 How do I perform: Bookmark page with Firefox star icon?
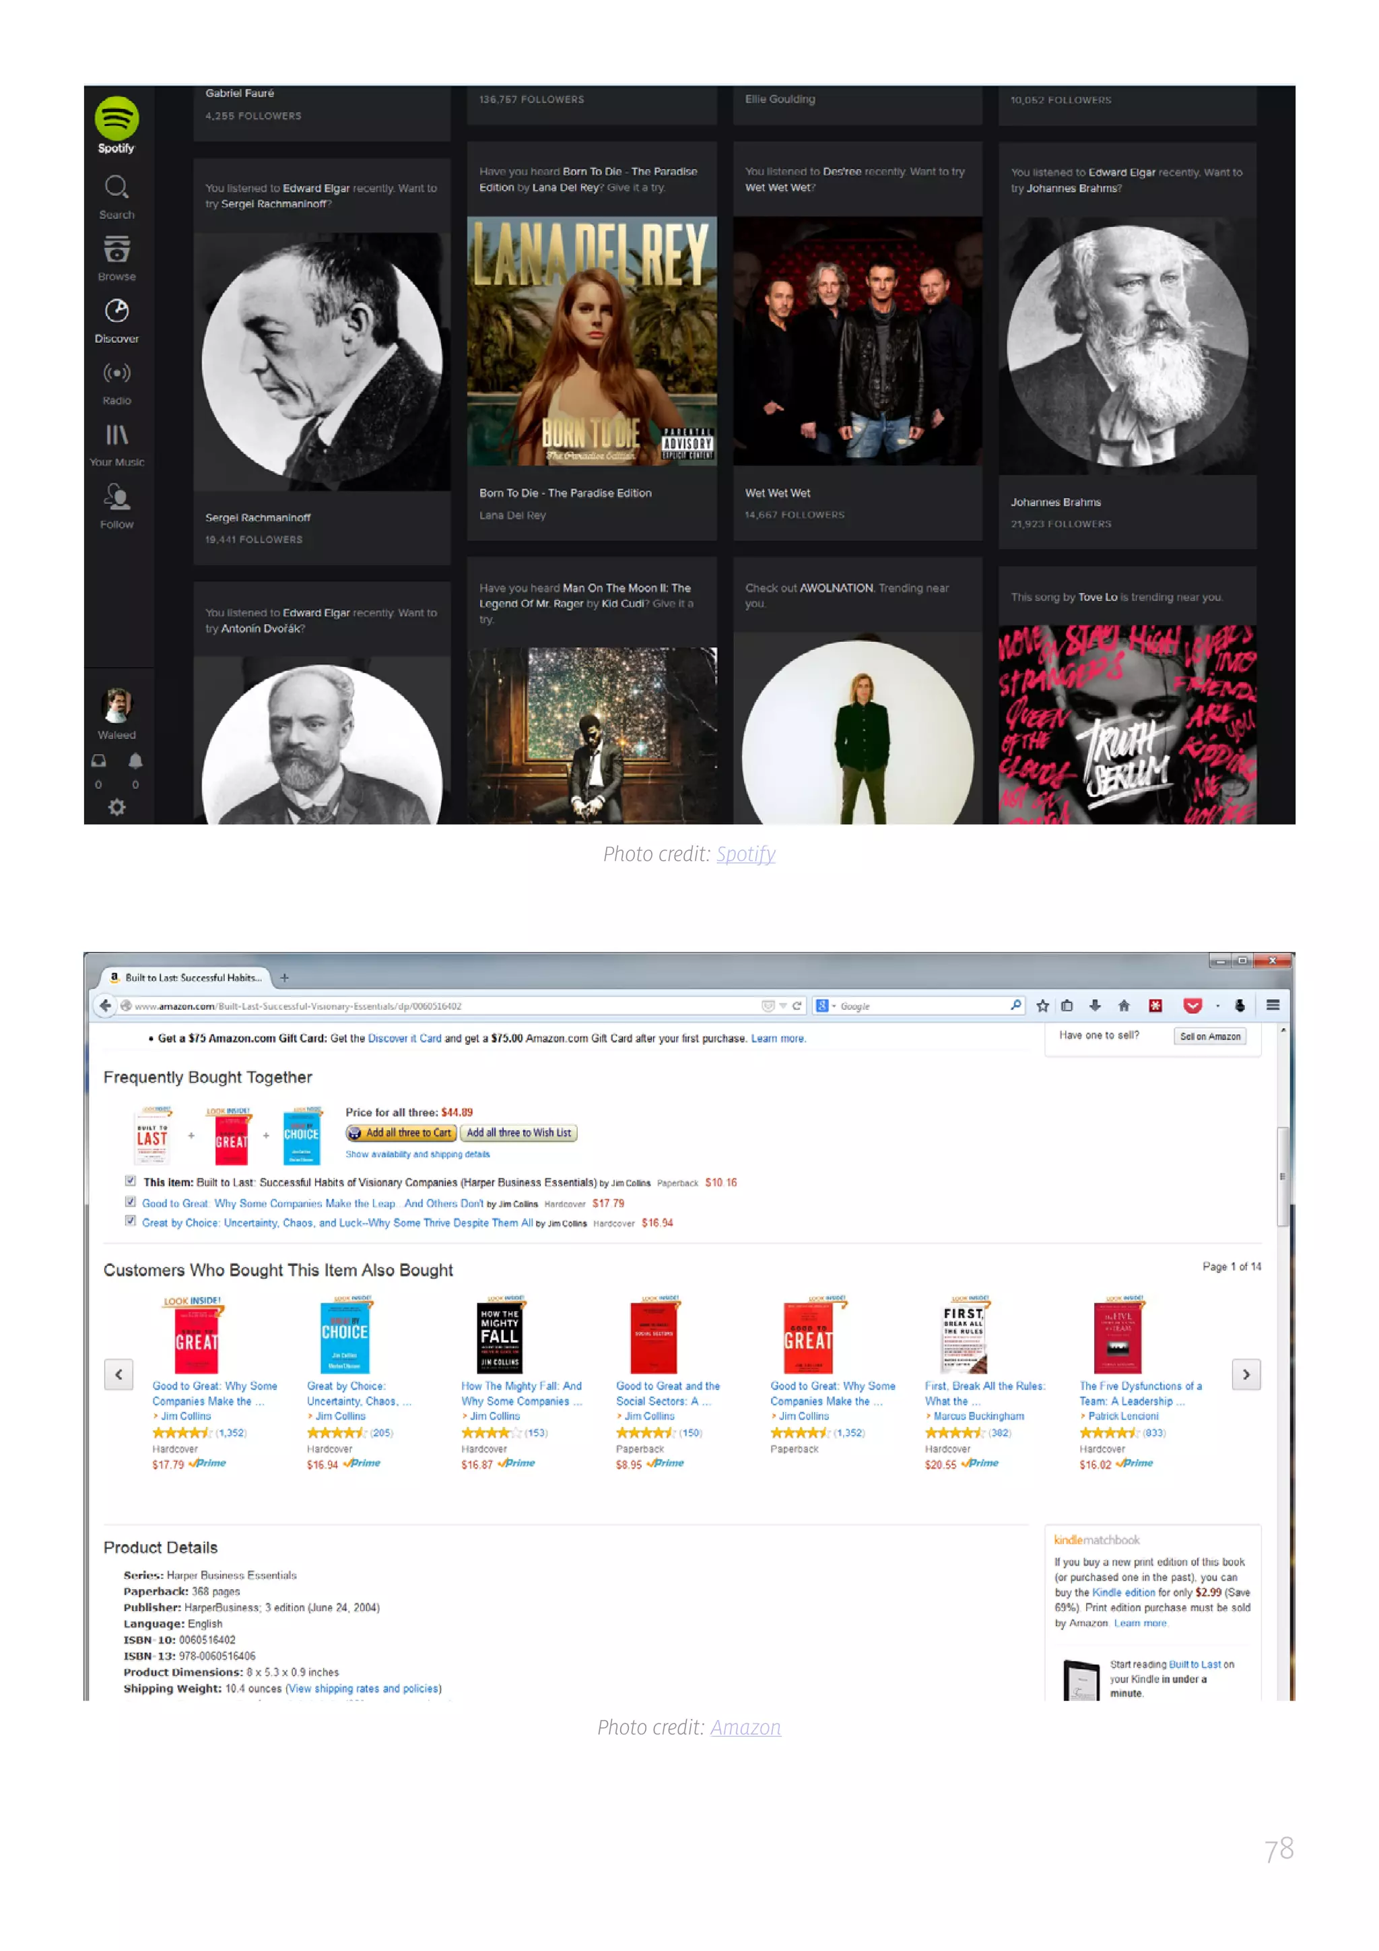point(1043,1006)
